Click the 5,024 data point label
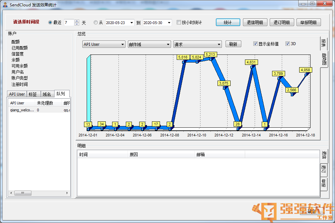Screen dimensions: 335x223 [197, 57]
